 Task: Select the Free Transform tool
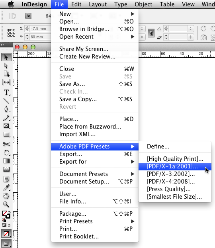coord(6,152)
